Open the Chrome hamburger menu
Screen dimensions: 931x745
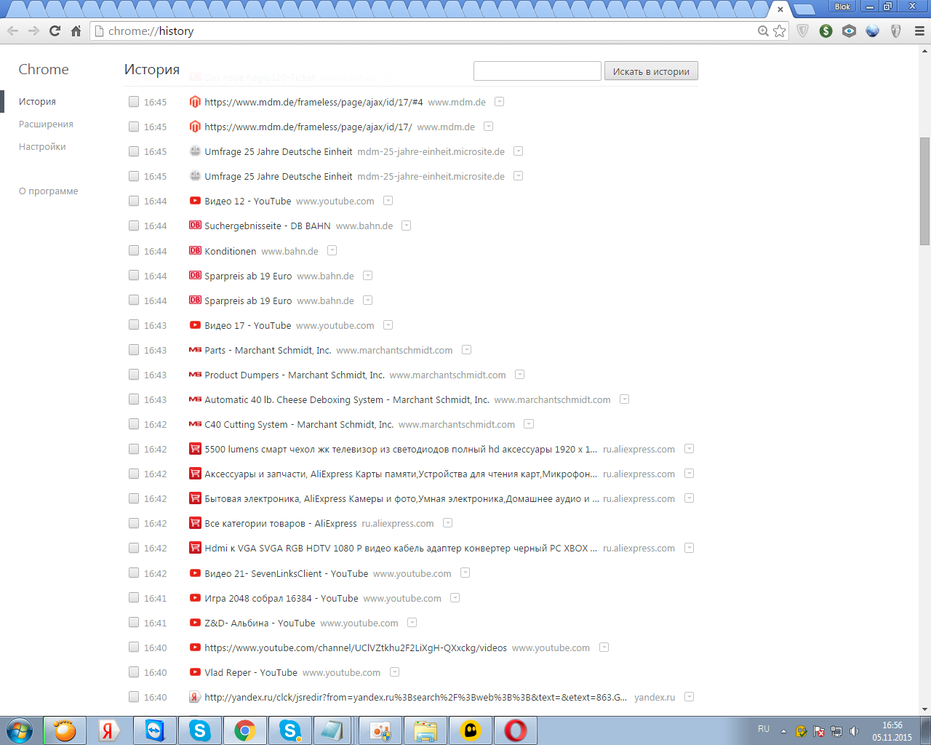(x=919, y=31)
